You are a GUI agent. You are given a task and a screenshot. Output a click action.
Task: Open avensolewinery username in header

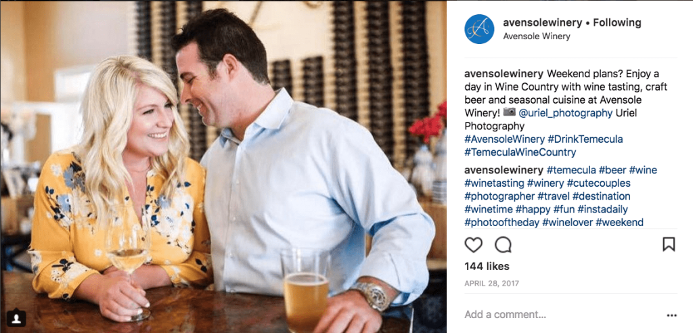(x=542, y=22)
